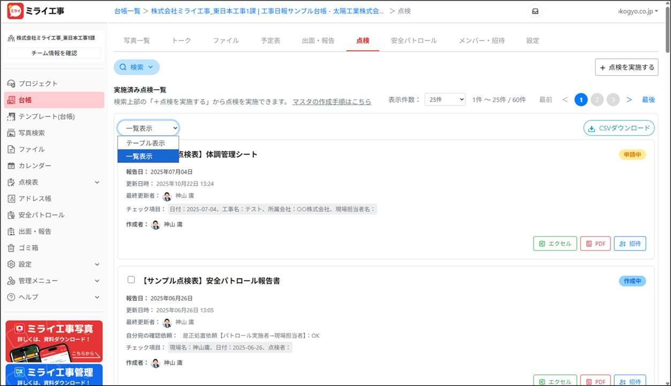Open カレンダー in sidebar

tap(34, 166)
